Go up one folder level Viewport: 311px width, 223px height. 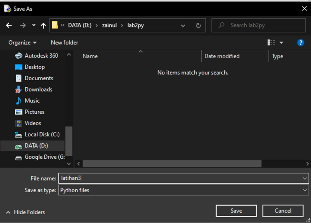coord(43,26)
